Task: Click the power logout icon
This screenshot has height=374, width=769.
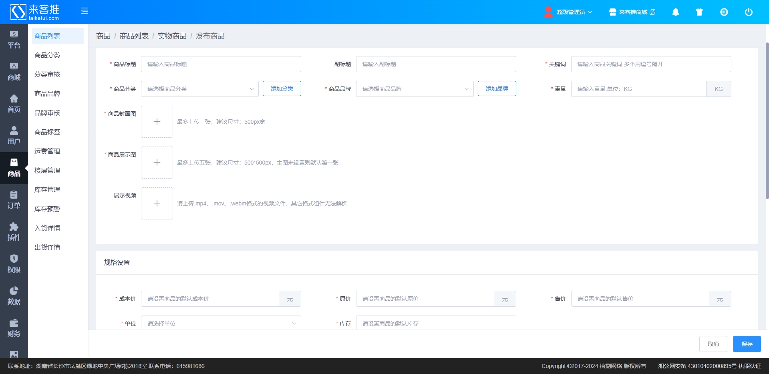Action: point(749,12)
